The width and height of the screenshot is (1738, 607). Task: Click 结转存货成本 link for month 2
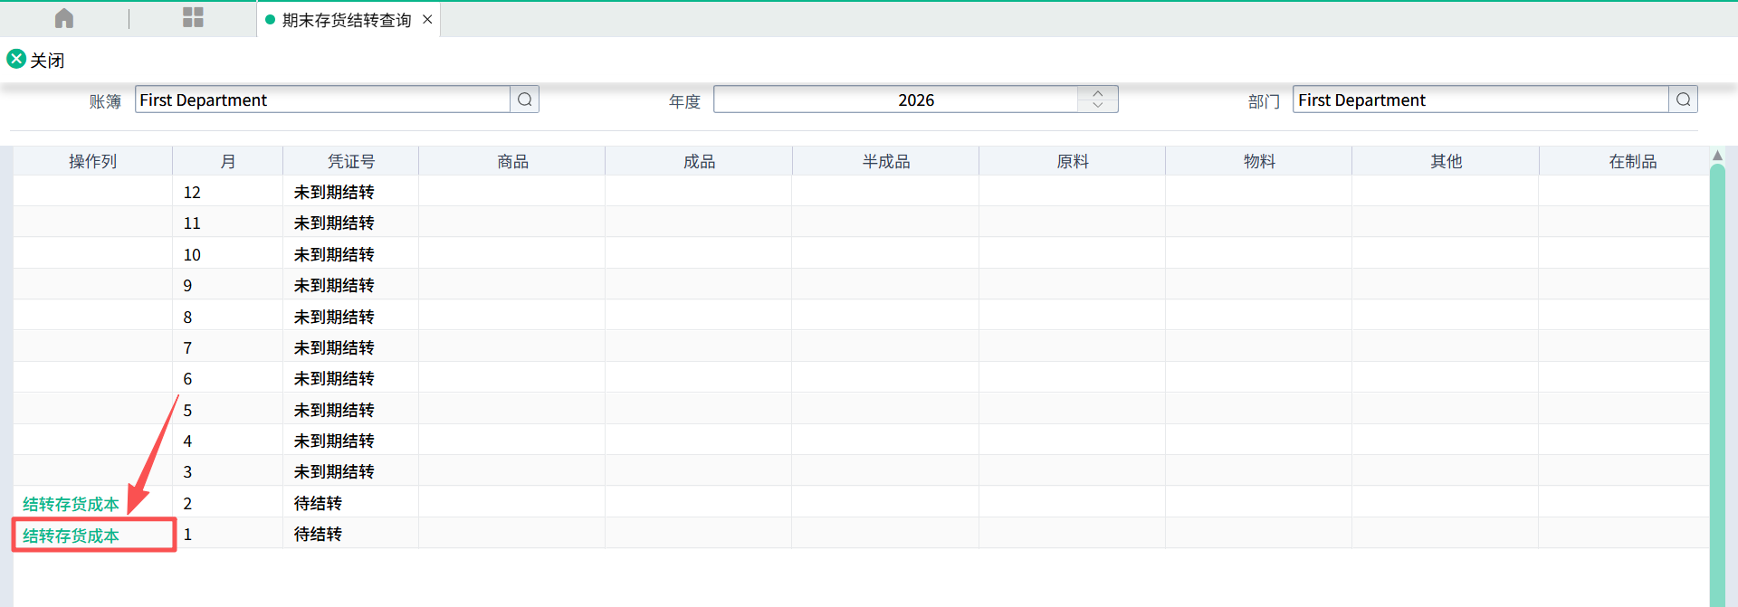coord(71,504)
